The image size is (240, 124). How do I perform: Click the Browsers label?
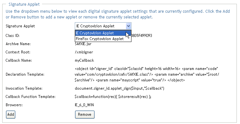tap(14, 105)
